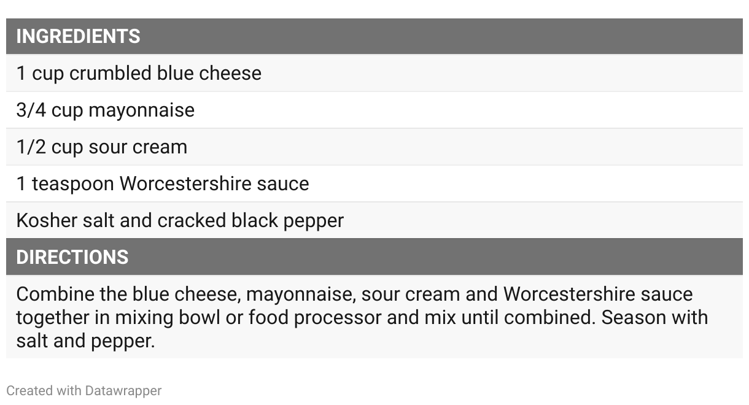Select the 1/2 cup sour cream row
This screenshot has width=749, height=405.
coord(374,147)
